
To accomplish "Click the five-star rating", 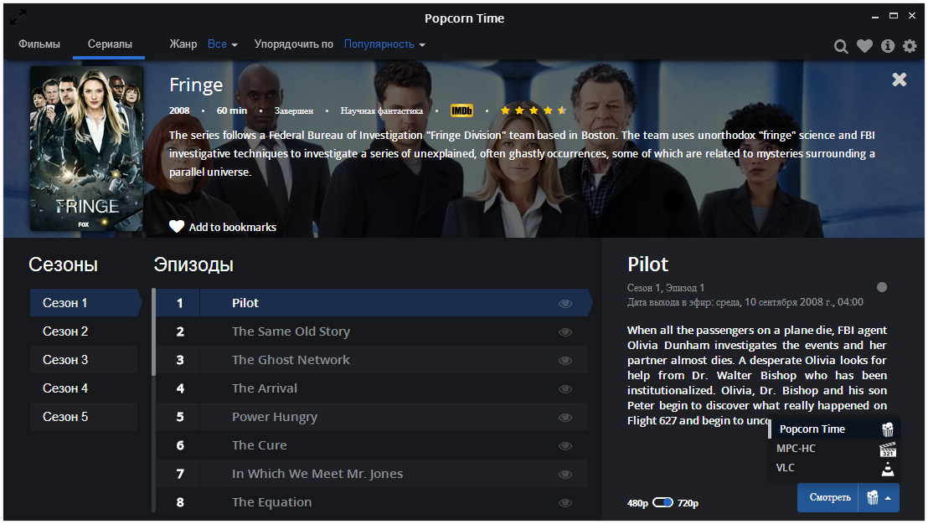I will pyautogui.click(x=534, y=110).
